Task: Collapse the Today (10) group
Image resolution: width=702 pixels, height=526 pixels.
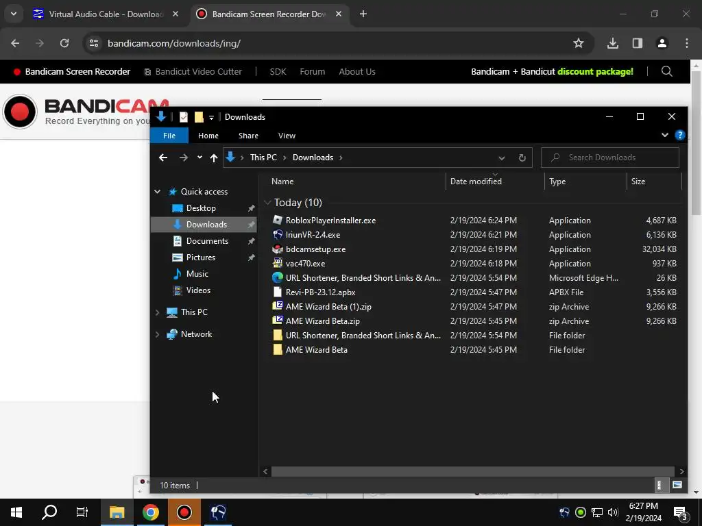Action: [267, 203]
